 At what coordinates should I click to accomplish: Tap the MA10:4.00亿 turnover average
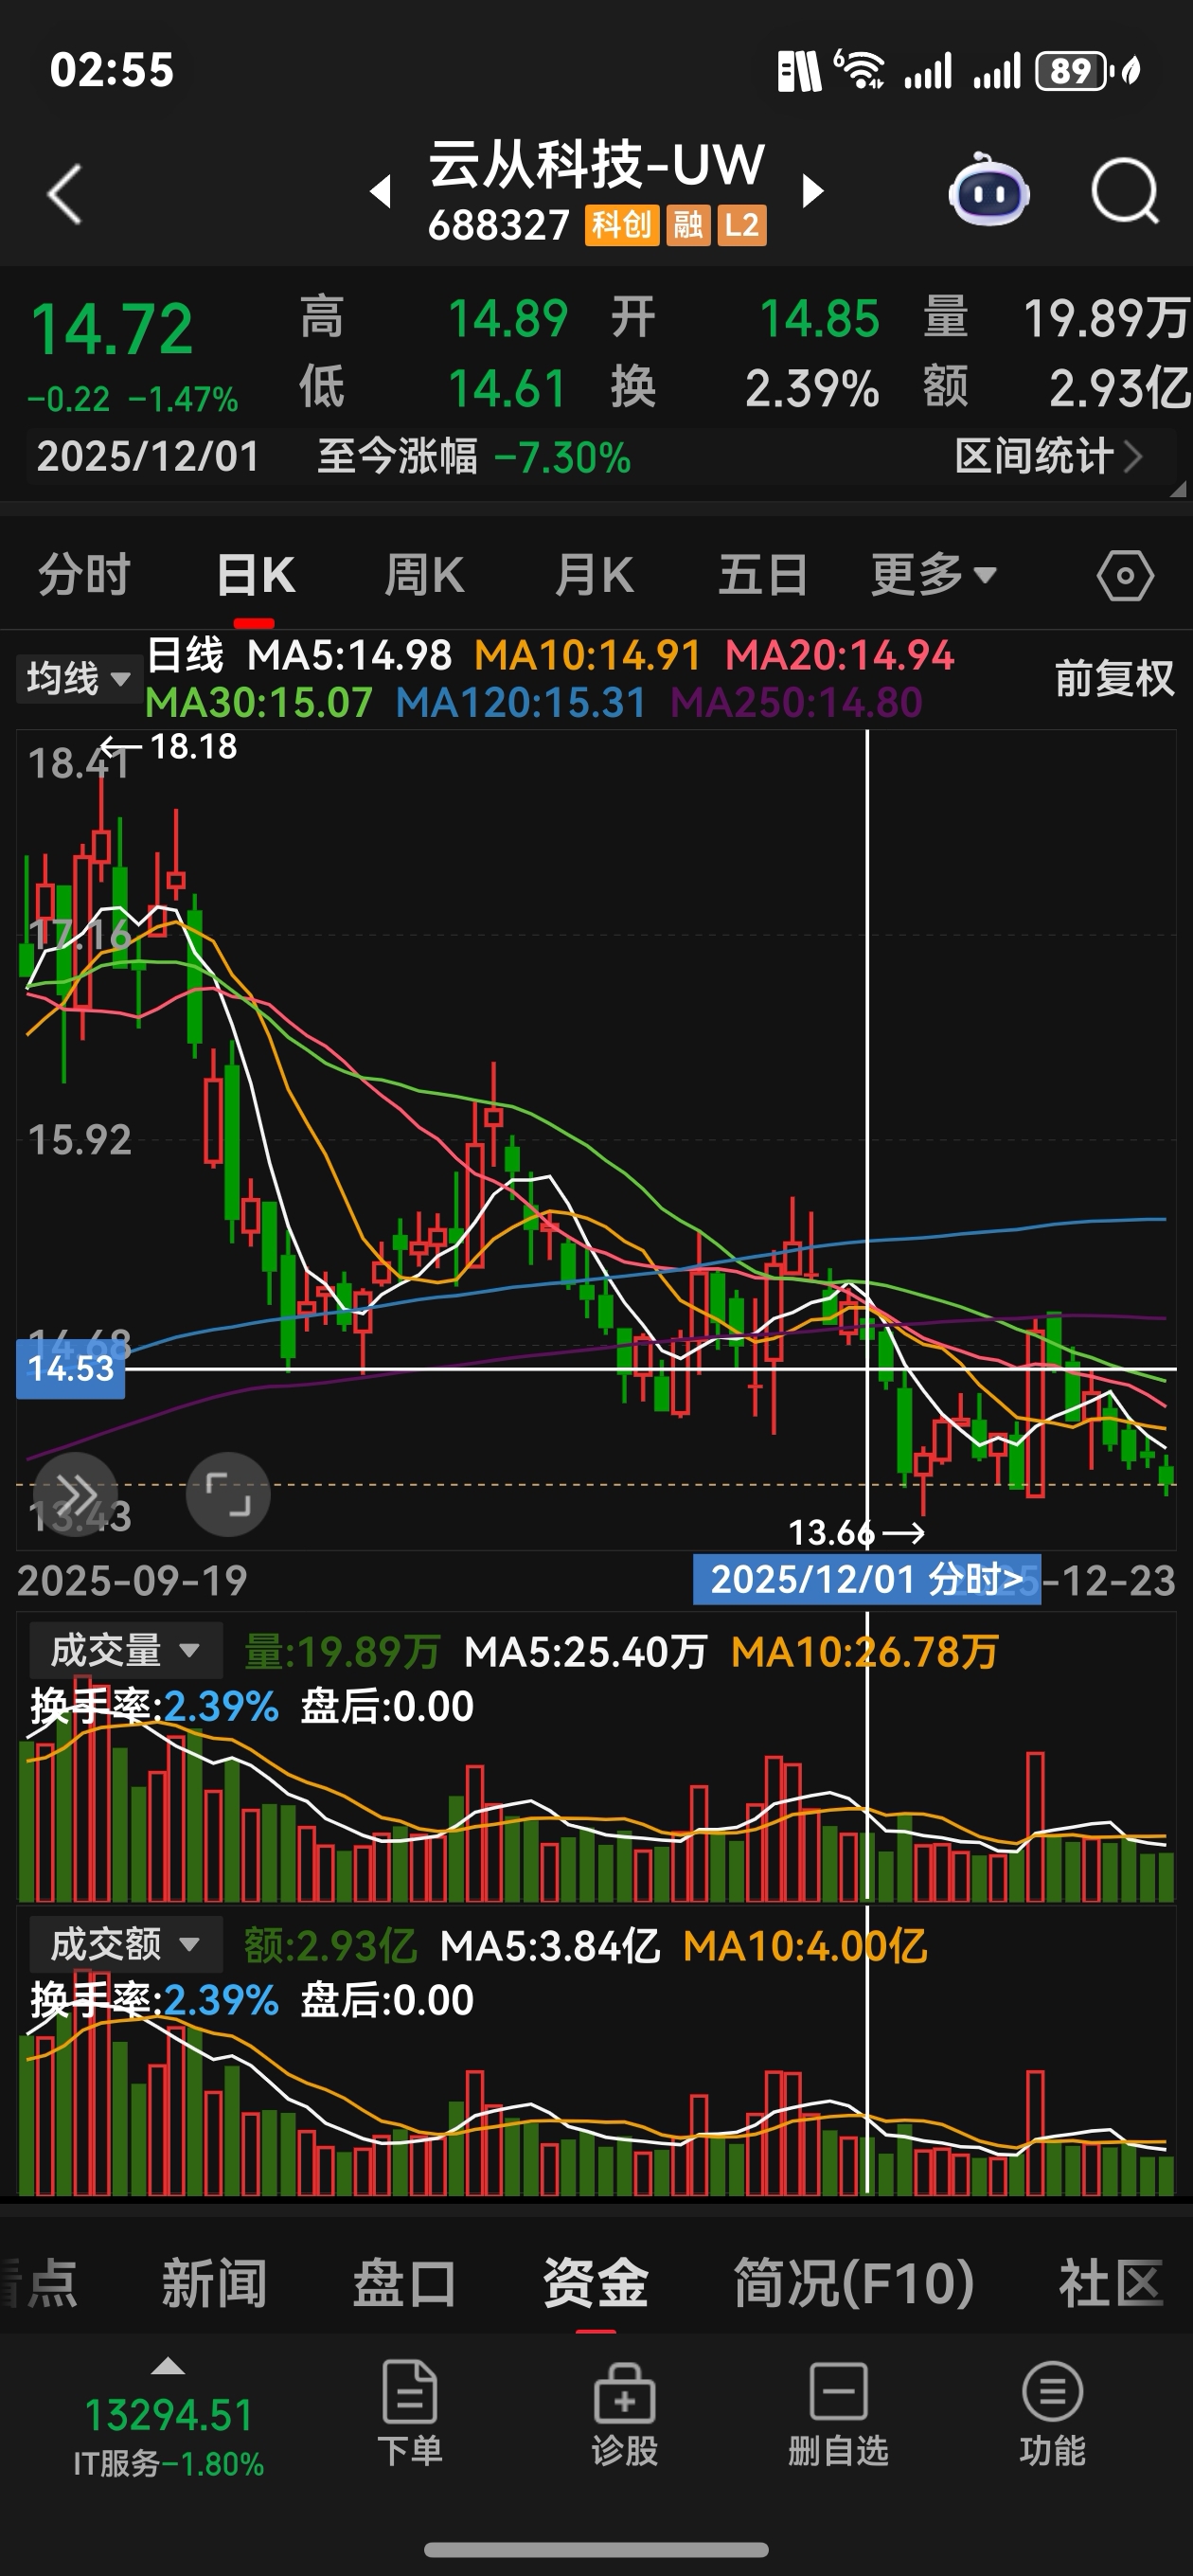click(805, 1945)
